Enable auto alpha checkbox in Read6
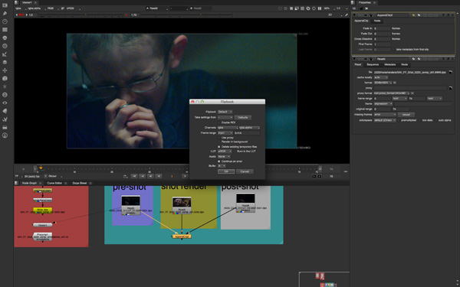 [436, 120]
